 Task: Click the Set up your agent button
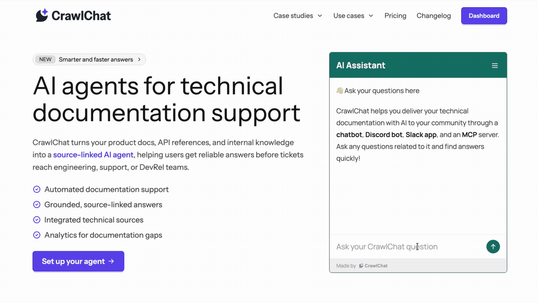click(x=78, y=261)
